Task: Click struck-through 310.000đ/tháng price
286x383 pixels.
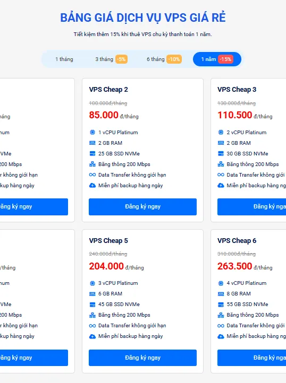Action: (237, 254)
